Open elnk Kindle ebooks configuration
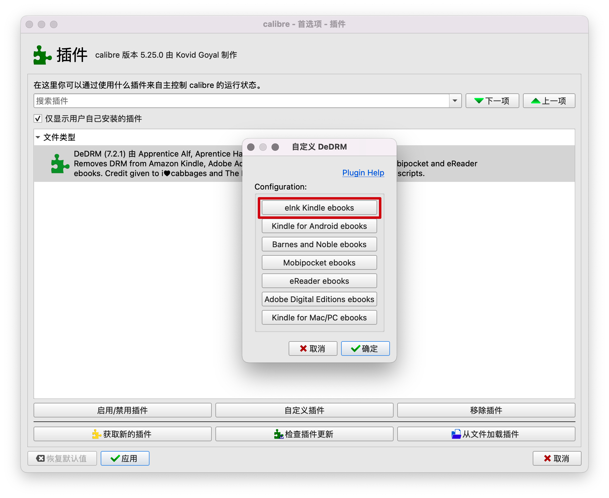The height and width of the screenshot is (498, 609). click(319, 208)
